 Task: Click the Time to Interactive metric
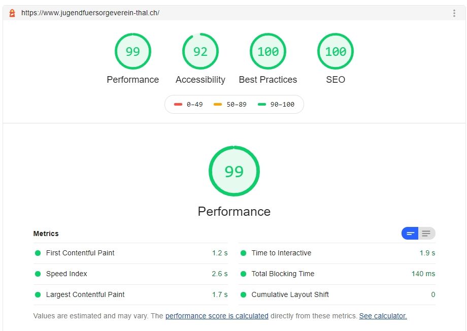[x=281, y=253]
